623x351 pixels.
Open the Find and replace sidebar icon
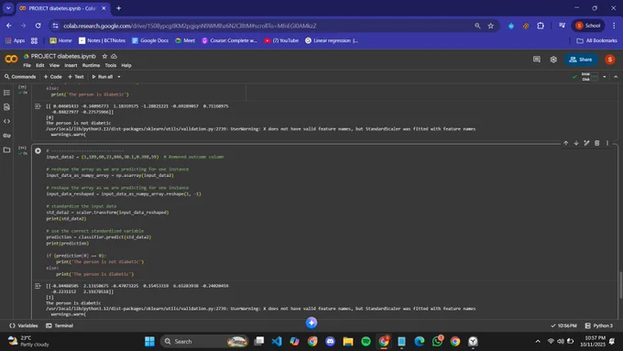click(x=6, y=107)
